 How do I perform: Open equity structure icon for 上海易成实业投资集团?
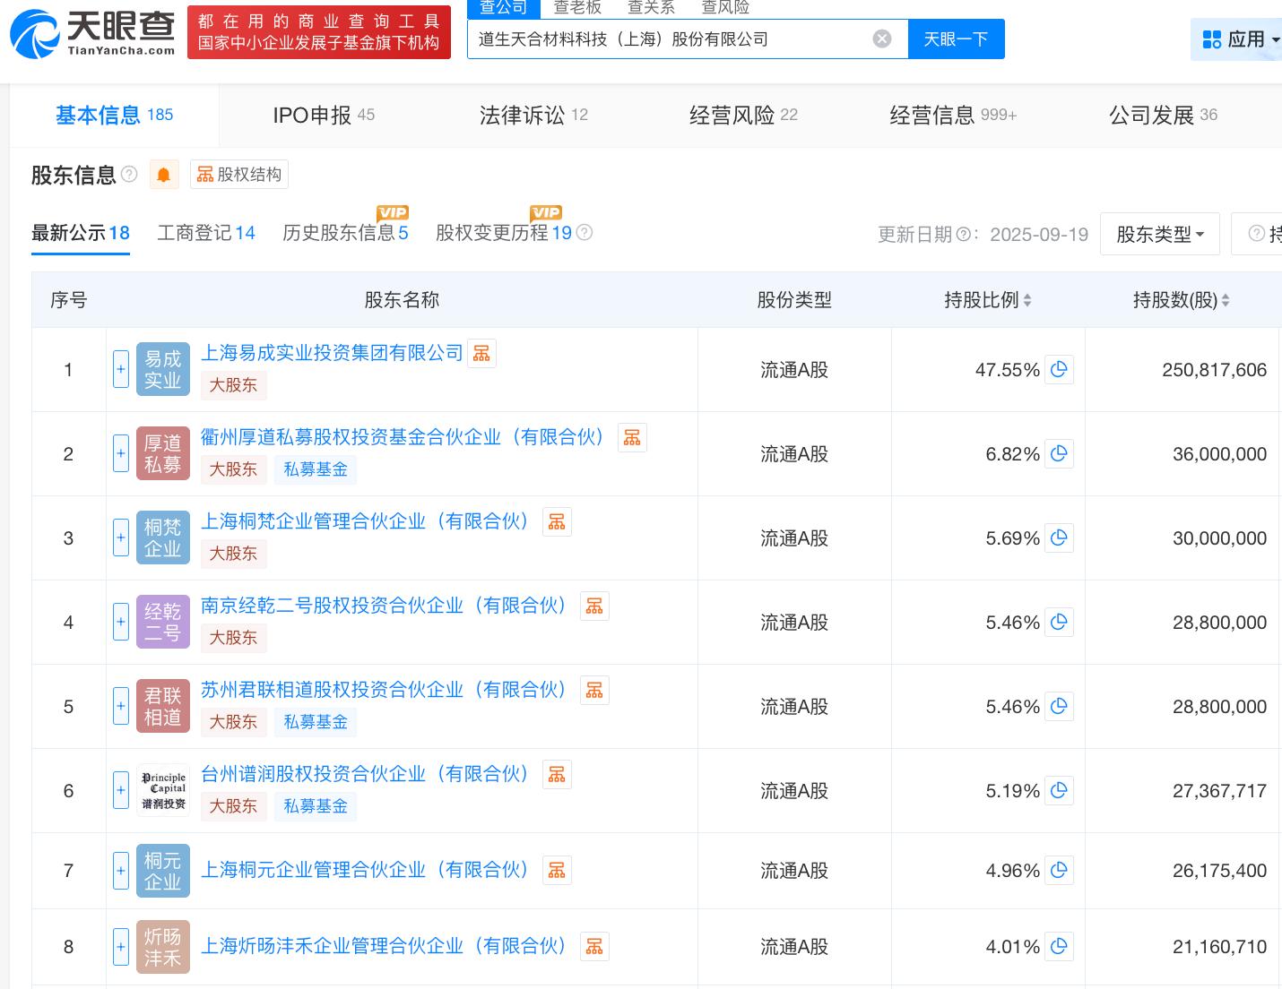point(481,354)
